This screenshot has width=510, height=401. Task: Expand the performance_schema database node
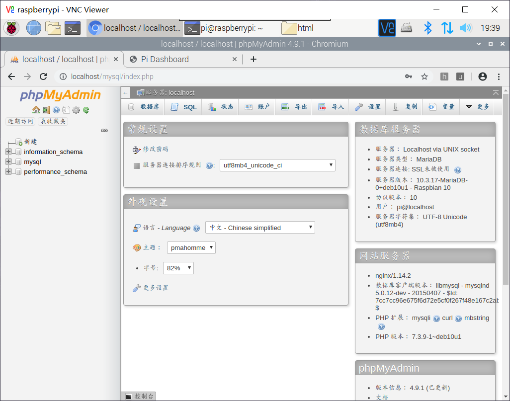8,171
